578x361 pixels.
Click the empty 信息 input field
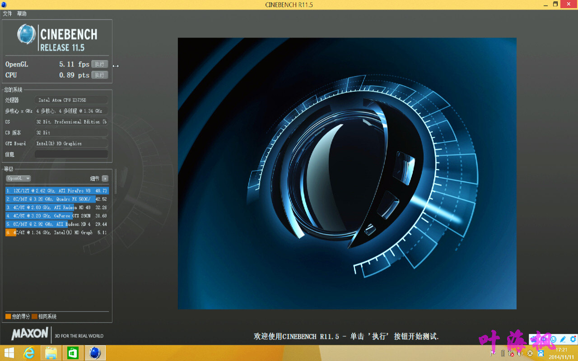[71, 154]
